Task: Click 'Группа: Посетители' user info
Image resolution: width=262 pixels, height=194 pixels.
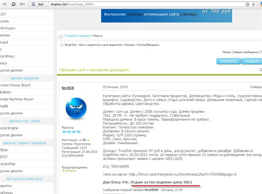Action: (76, 144)
